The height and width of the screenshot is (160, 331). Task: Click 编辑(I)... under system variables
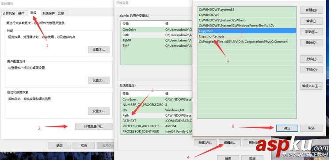(230, 142)
